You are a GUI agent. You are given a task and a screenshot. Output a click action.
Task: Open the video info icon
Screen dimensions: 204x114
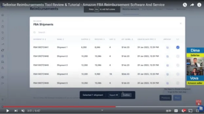[199, 5]
